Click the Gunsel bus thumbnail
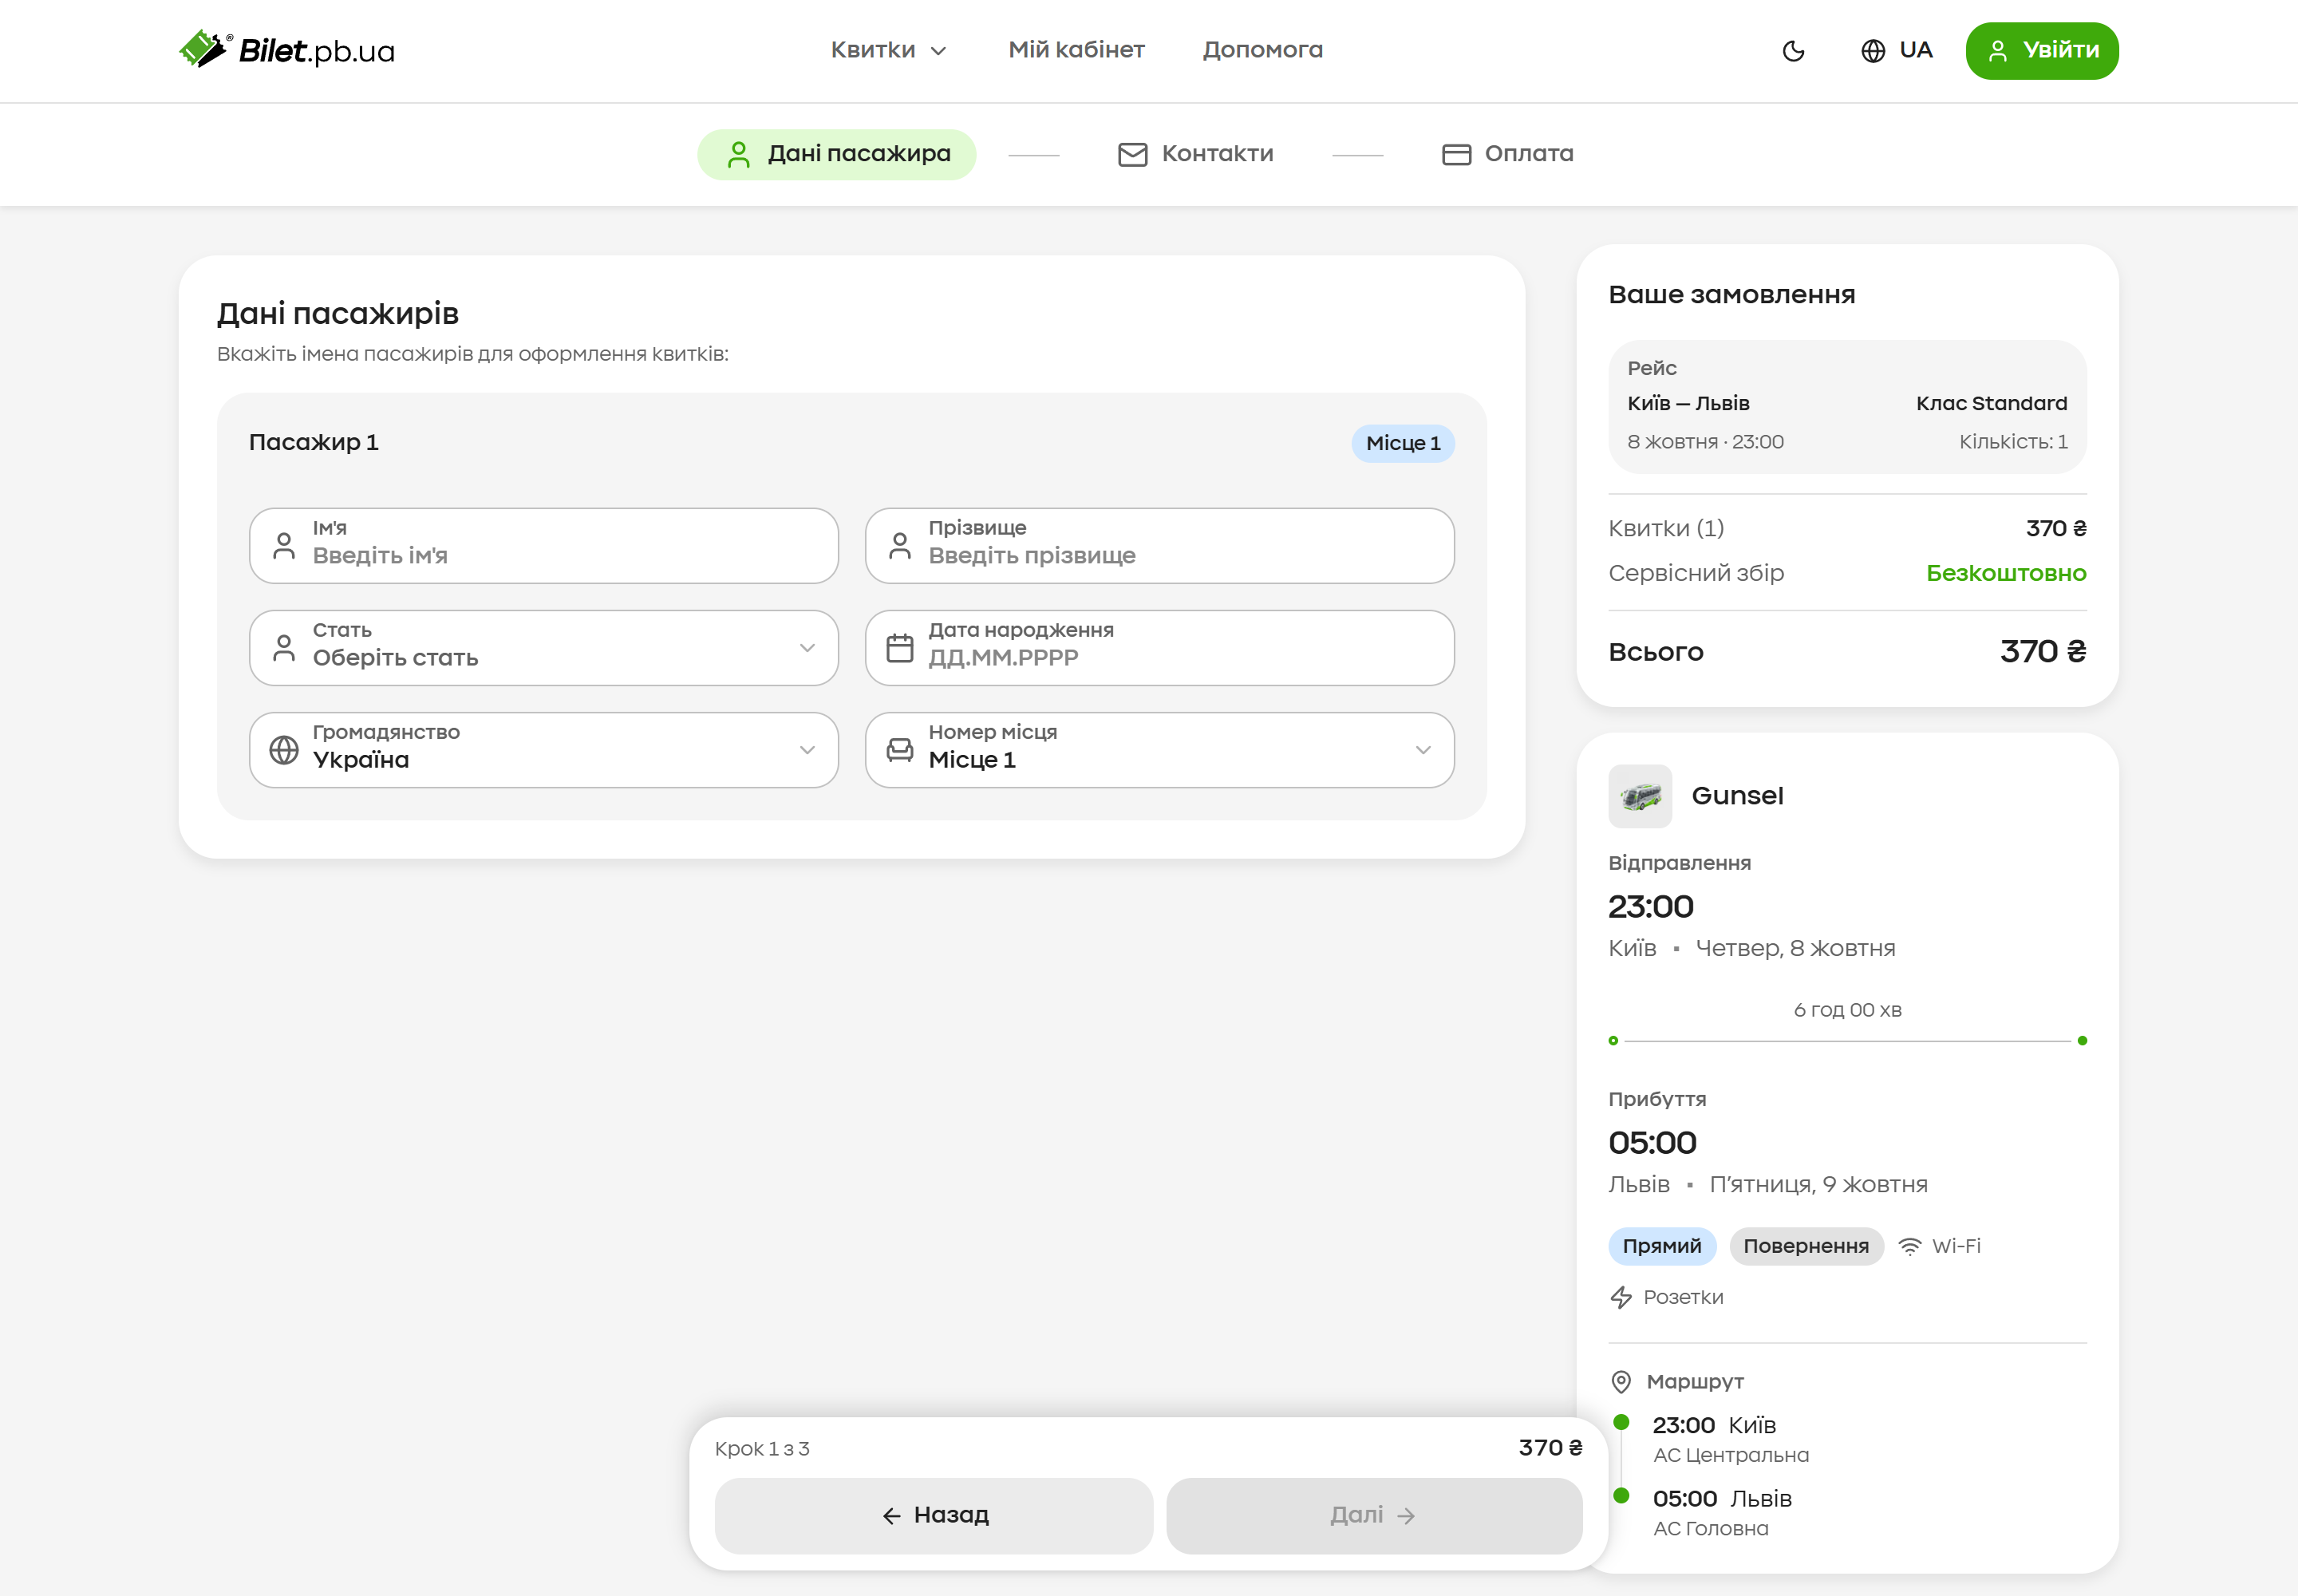Image resolution: width=2298 pixels, height=1596 pixels. [1640, 796]
